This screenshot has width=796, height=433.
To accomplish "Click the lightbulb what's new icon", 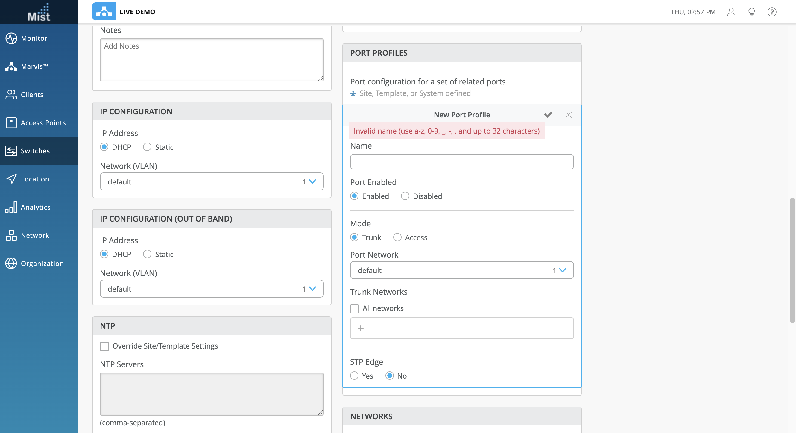I will point(751,12).
